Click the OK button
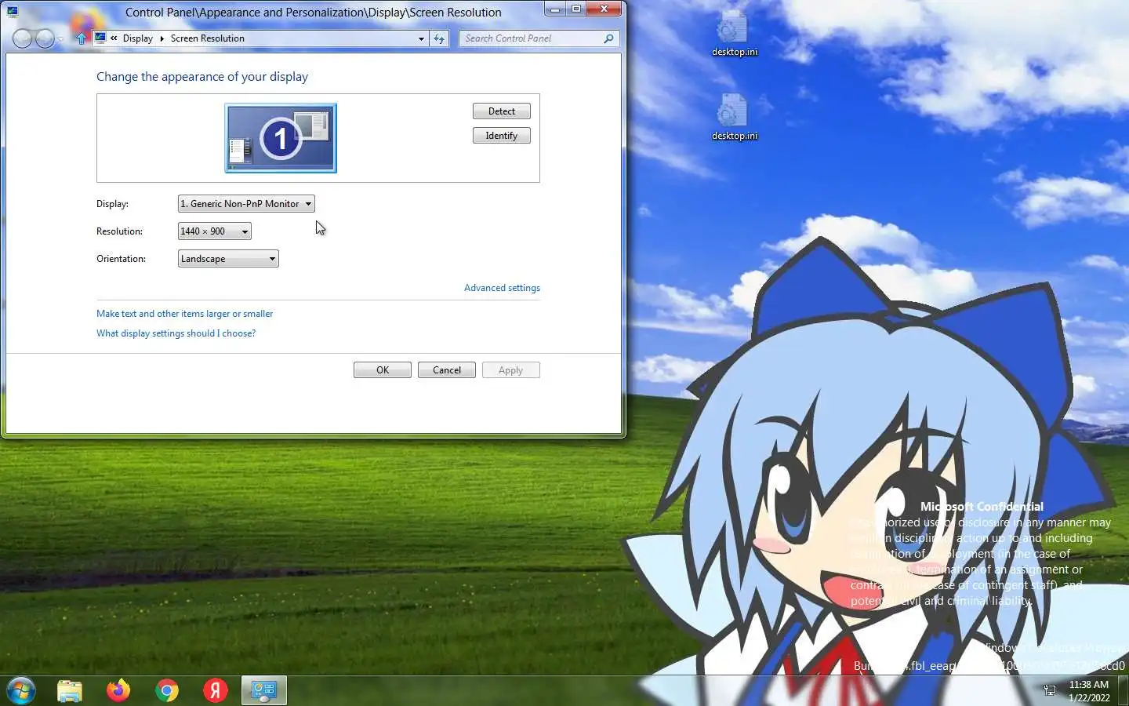 tap(383, 370)
